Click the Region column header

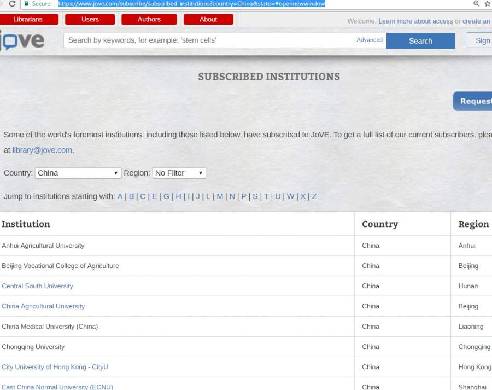tap(473, 224)
